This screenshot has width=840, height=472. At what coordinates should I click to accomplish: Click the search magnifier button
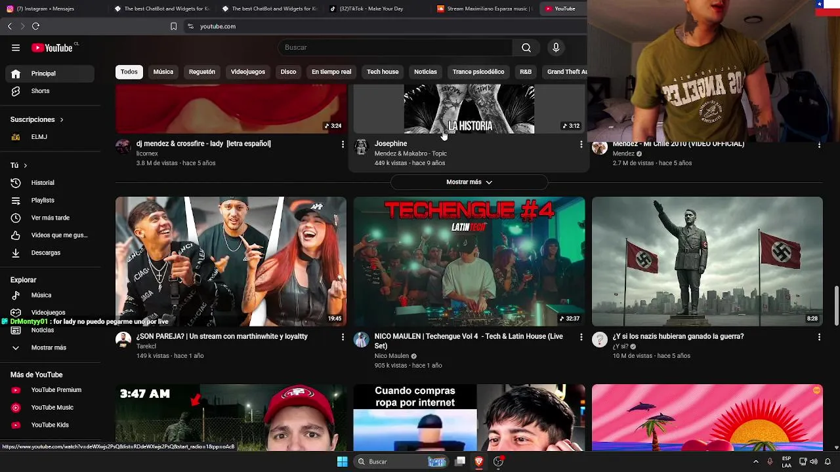pos(526,47)
